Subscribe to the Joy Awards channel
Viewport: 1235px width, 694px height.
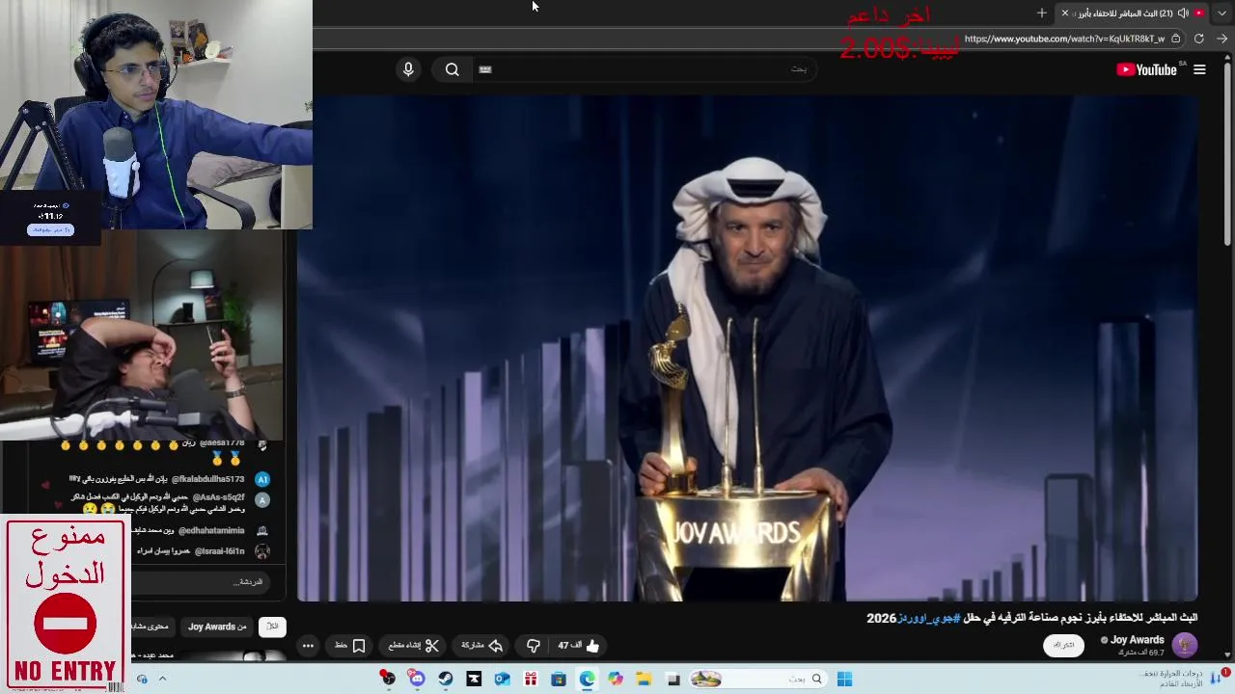pos(1063,645)
